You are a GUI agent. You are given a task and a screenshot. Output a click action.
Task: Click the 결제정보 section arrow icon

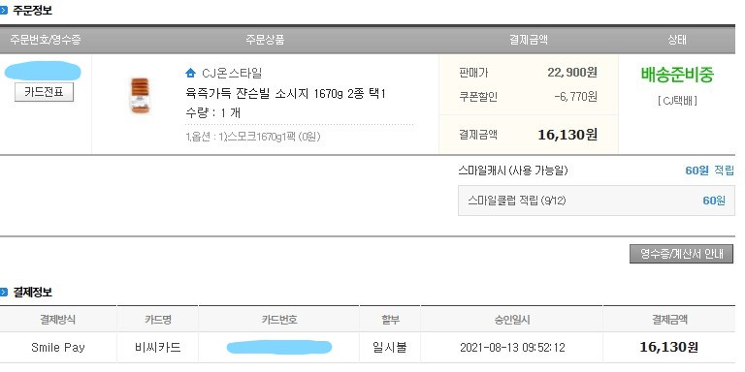(4, 293)
